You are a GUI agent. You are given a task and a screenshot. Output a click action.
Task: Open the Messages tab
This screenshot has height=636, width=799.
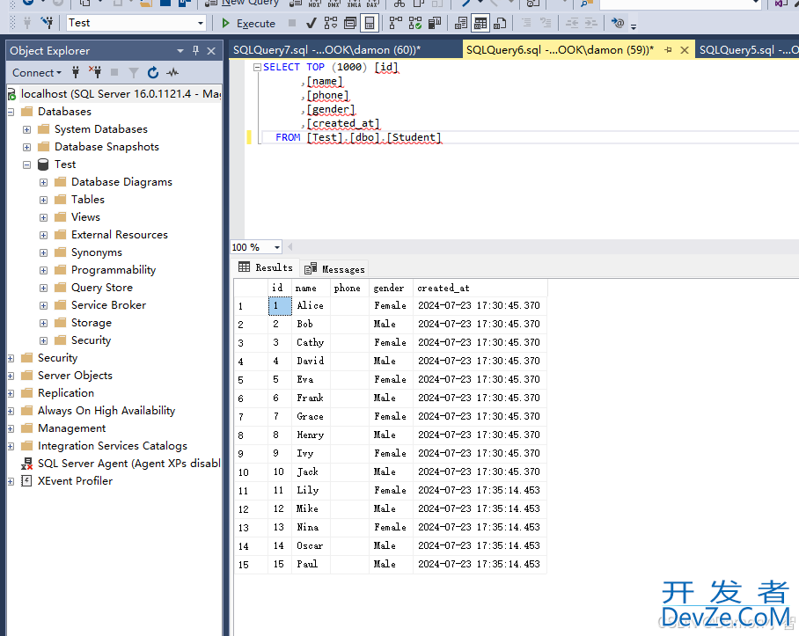pyautogui.click(x=334, y=269)
